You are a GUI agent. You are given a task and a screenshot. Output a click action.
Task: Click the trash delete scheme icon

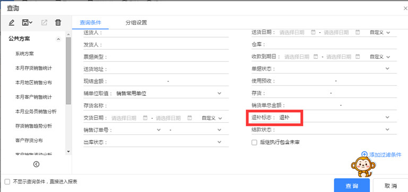(x=58, y=23)
